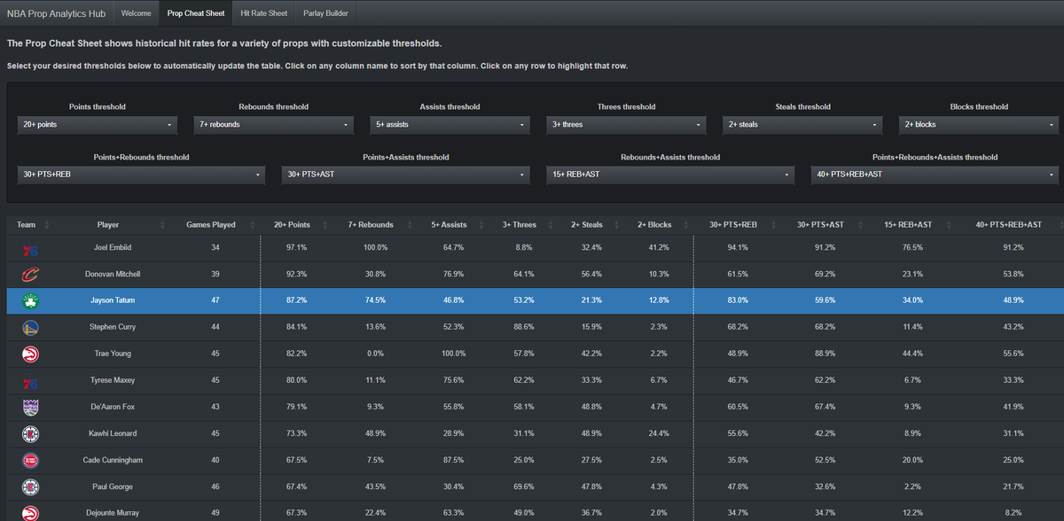This screenshot has height=521, width=1064.
Task: Click Embiid's 97.1% points hit rate
Action: click(298, 247)
